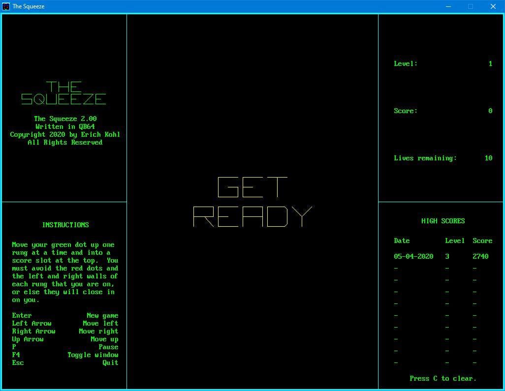505x391 pixels.
Task: Click the Level column header in high scores
Action: coord(455,241)
